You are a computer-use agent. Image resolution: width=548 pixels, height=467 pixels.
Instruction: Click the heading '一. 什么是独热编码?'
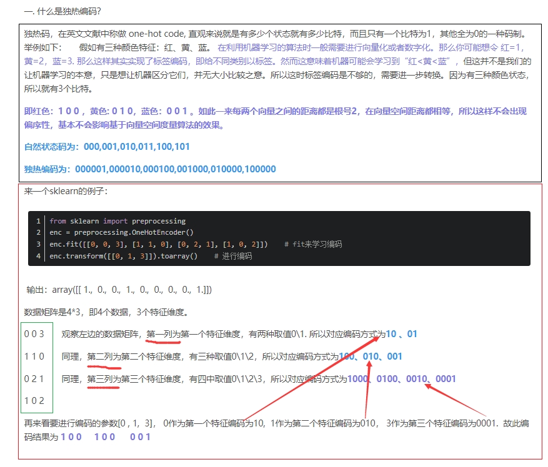(x=62, y=11)
